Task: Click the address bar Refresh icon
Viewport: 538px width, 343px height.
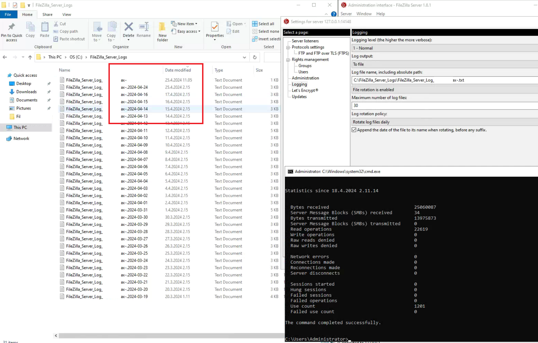Action: click(255, 57)
